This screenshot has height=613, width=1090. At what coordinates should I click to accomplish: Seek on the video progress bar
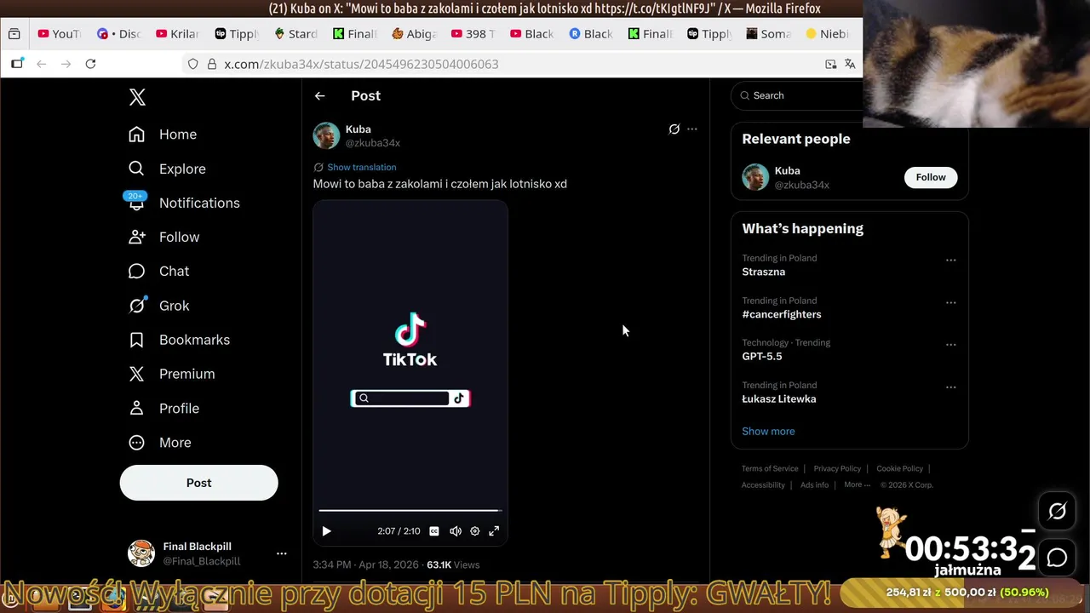[410, 511]
